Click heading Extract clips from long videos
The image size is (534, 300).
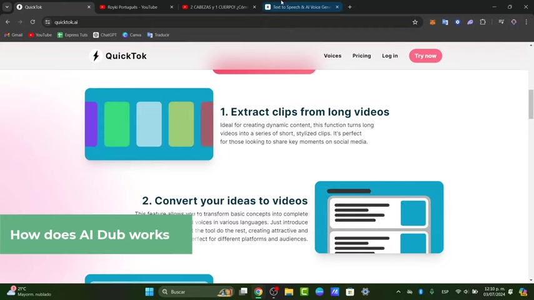click(305, 112)
